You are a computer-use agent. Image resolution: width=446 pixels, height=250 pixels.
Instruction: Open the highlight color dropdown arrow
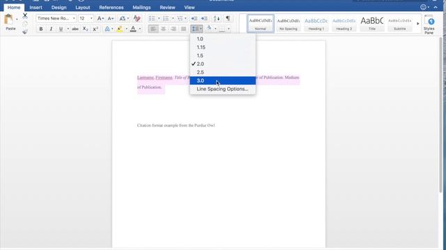126,29
